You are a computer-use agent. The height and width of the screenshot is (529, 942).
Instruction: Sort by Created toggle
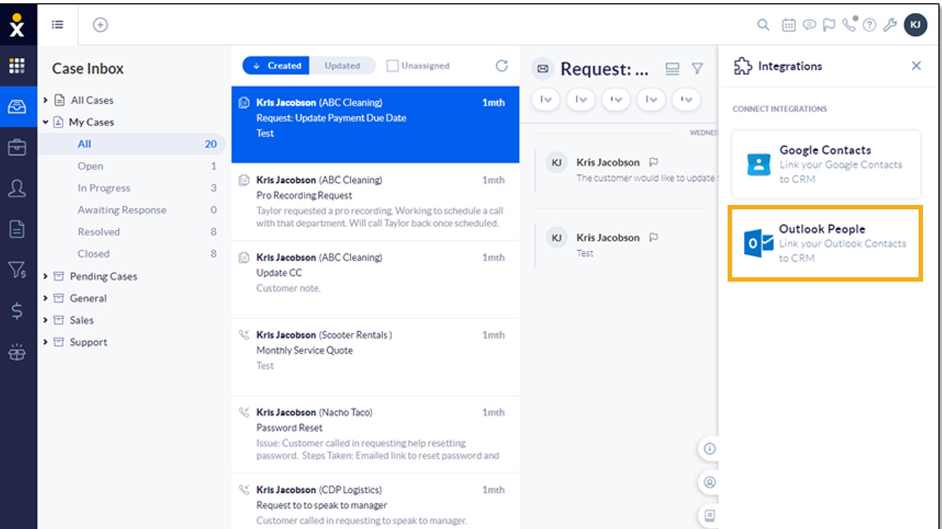tap(276, 66)
